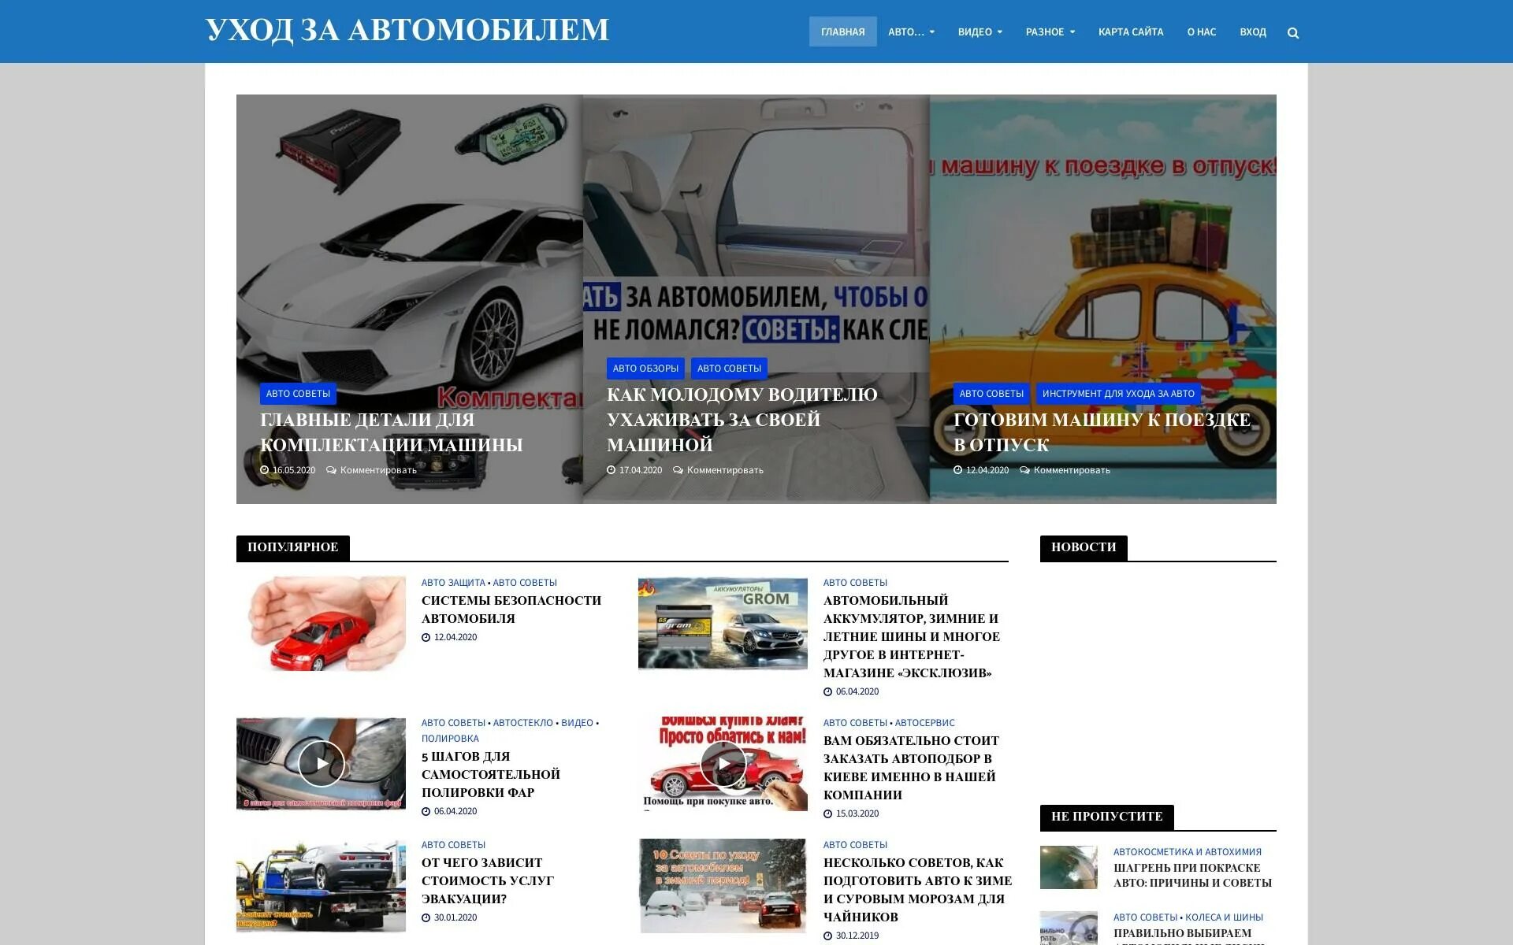Expand the РАЗНОЕ menu dropdown
This screenshot has height=945, width=1513.
coord(1050,31)
